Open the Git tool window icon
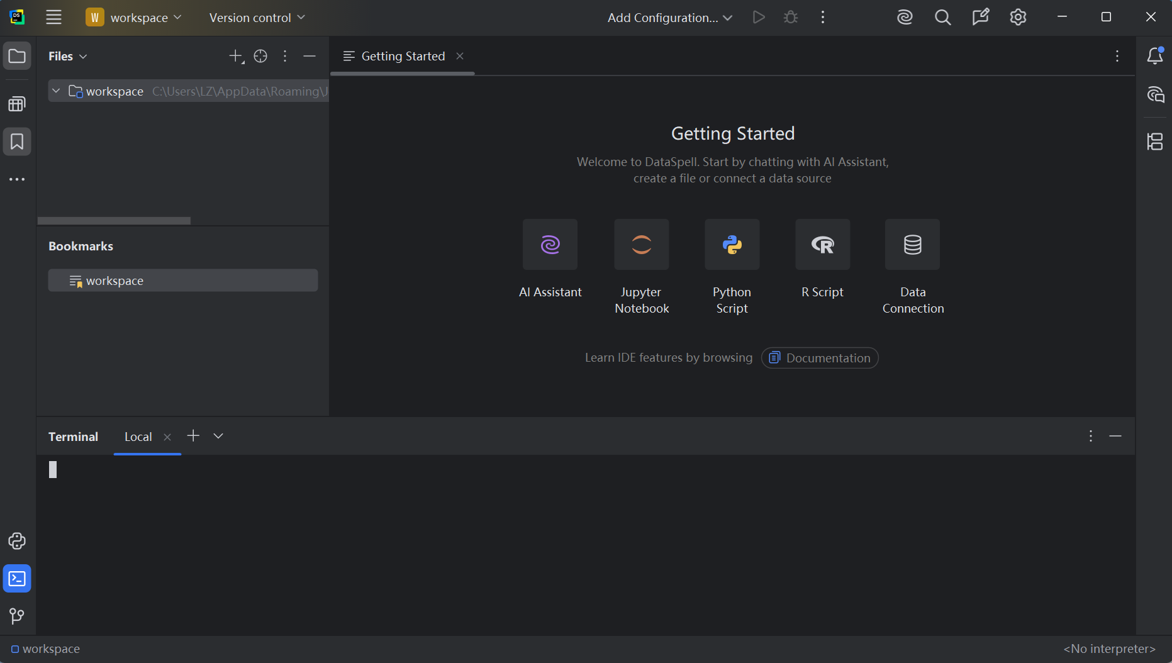1172x663 pixels. [x=17, y=616]
